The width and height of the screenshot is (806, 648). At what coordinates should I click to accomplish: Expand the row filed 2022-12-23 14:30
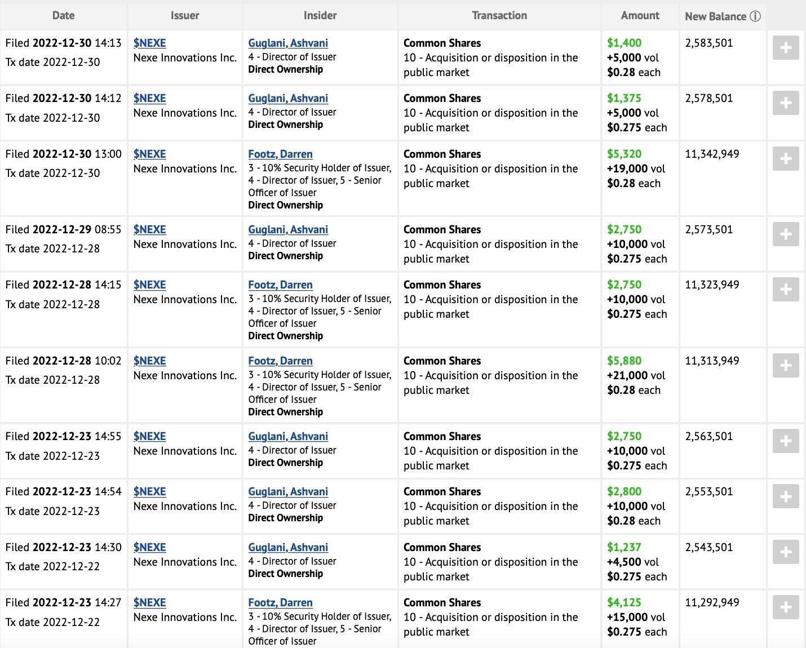(x=786, y=552)
